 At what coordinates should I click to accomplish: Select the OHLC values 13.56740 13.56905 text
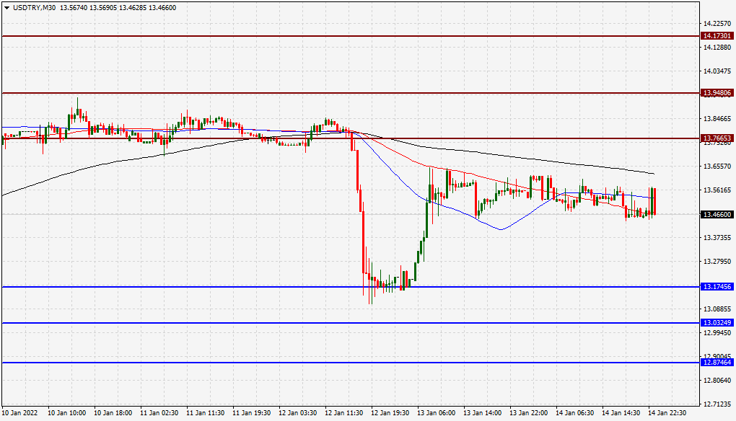(88, 8)
